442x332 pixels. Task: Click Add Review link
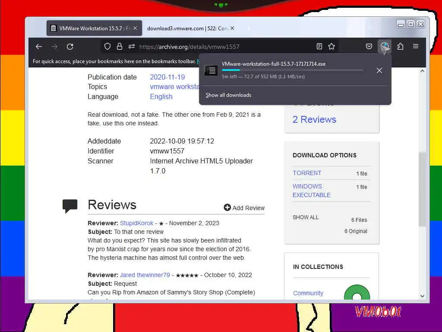[244, 208]
